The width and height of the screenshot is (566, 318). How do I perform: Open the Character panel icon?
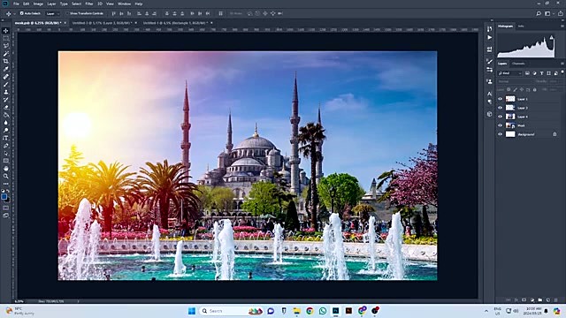(489, 94)
